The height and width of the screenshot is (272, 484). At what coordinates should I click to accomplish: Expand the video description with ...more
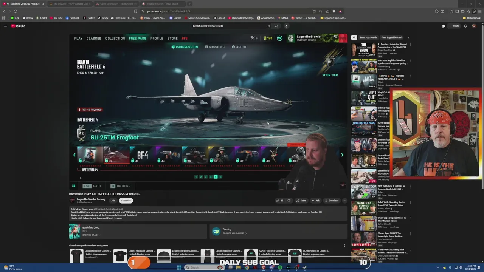point(119,218)
